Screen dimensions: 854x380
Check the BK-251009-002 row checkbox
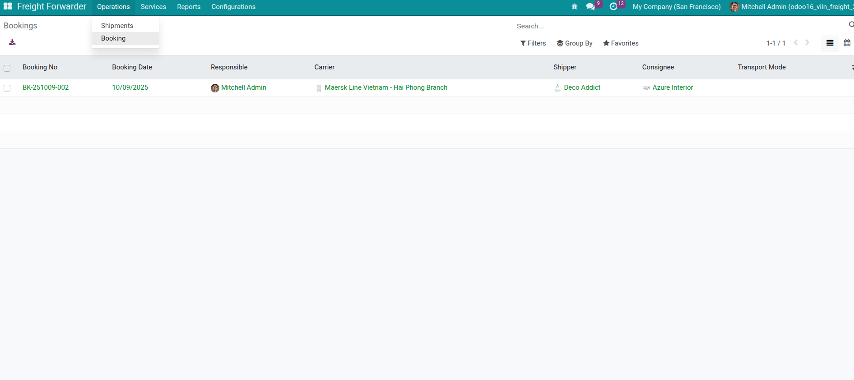click(x=7, y=88)
